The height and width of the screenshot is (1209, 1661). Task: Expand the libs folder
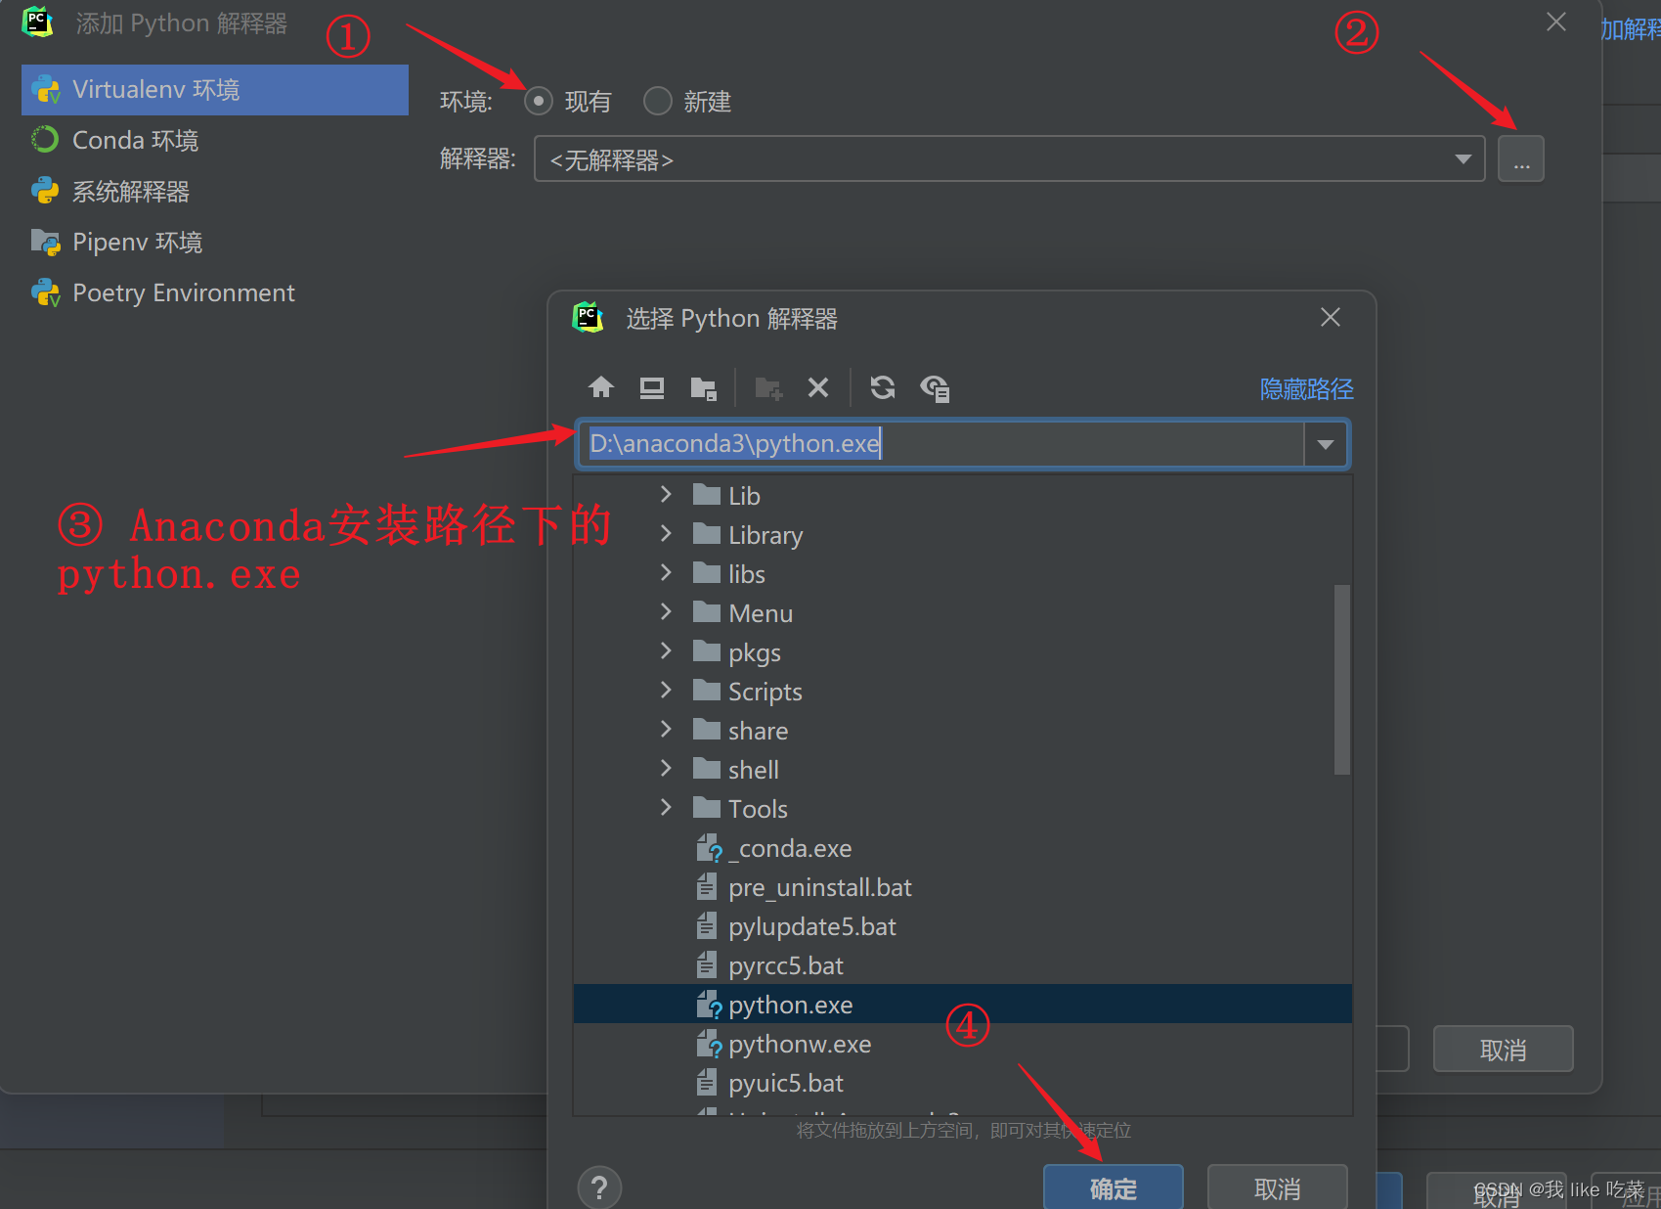click(x=666, y=572)
